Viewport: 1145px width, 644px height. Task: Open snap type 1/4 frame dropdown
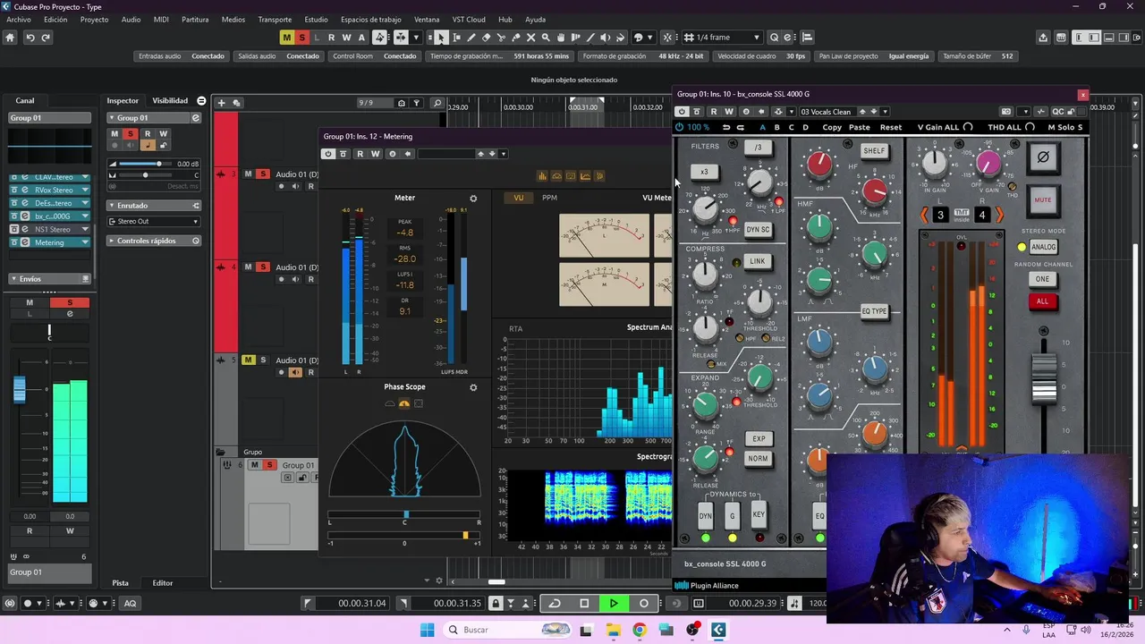(x=723, y=38)
